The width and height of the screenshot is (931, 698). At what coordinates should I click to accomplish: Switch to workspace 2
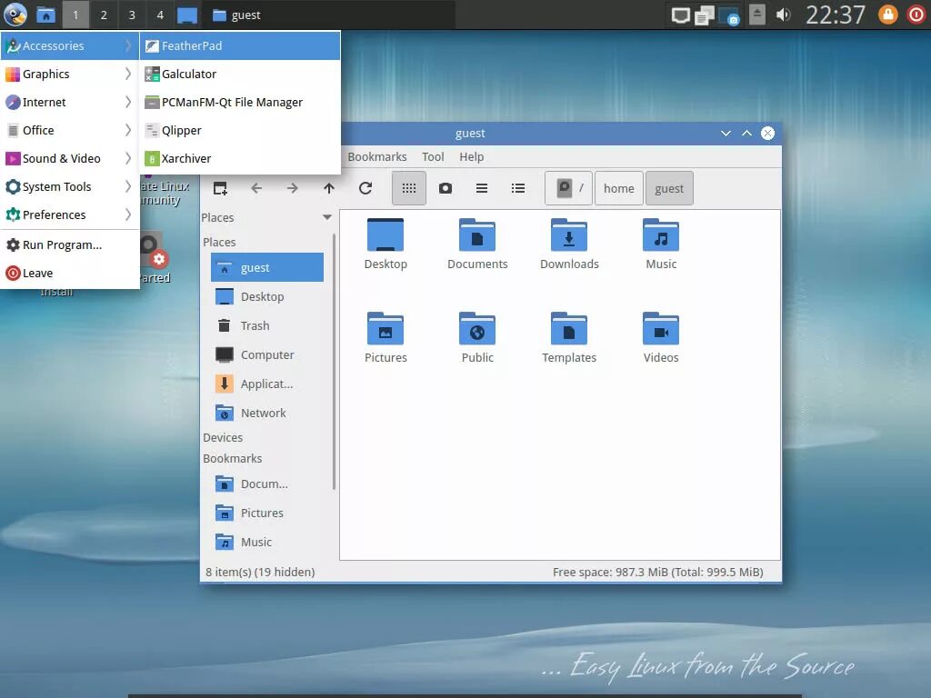click(x=104, y=15)
